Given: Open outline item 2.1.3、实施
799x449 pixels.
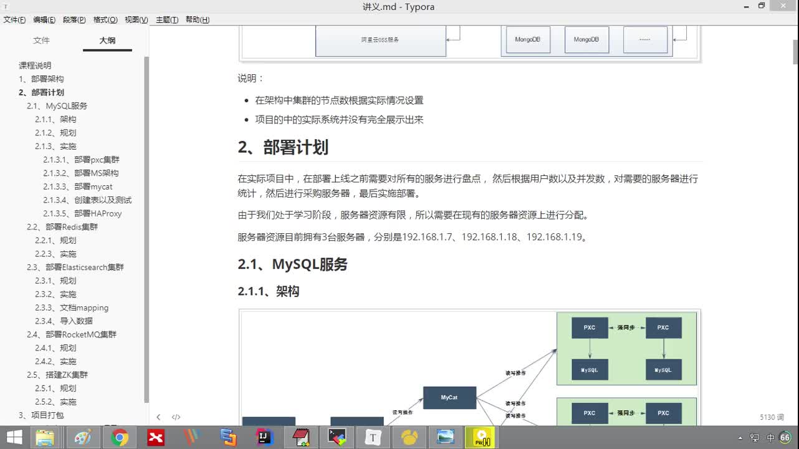Looking at the screenshot, I should (55, 147).
